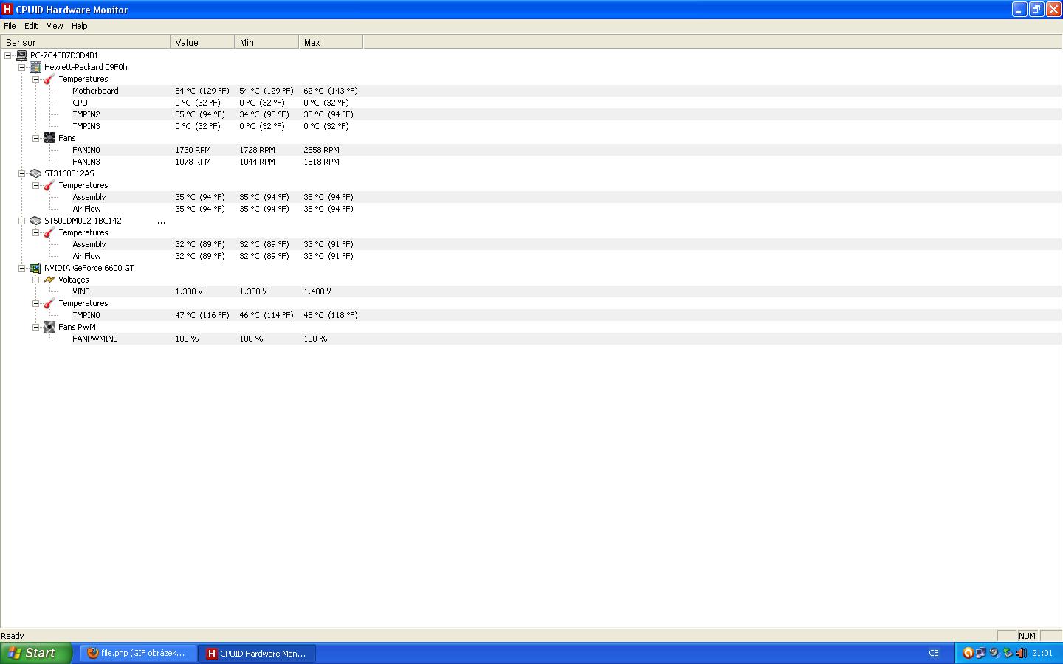Click thermometer icon under ST3160812AS drive
Image resolution: width=1063 pixels, height=664 pixels.
pos(49,185)
